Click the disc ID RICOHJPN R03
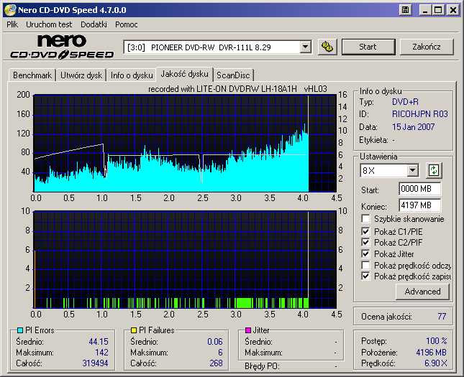Viewport: 464px width, 377px height. click(420, 114)
